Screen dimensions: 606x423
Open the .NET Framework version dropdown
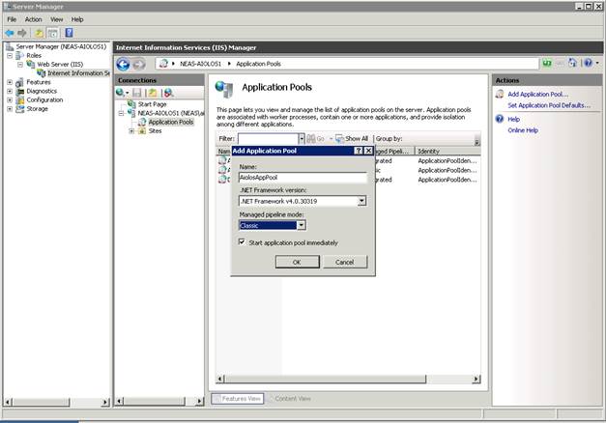click(361, 201)
